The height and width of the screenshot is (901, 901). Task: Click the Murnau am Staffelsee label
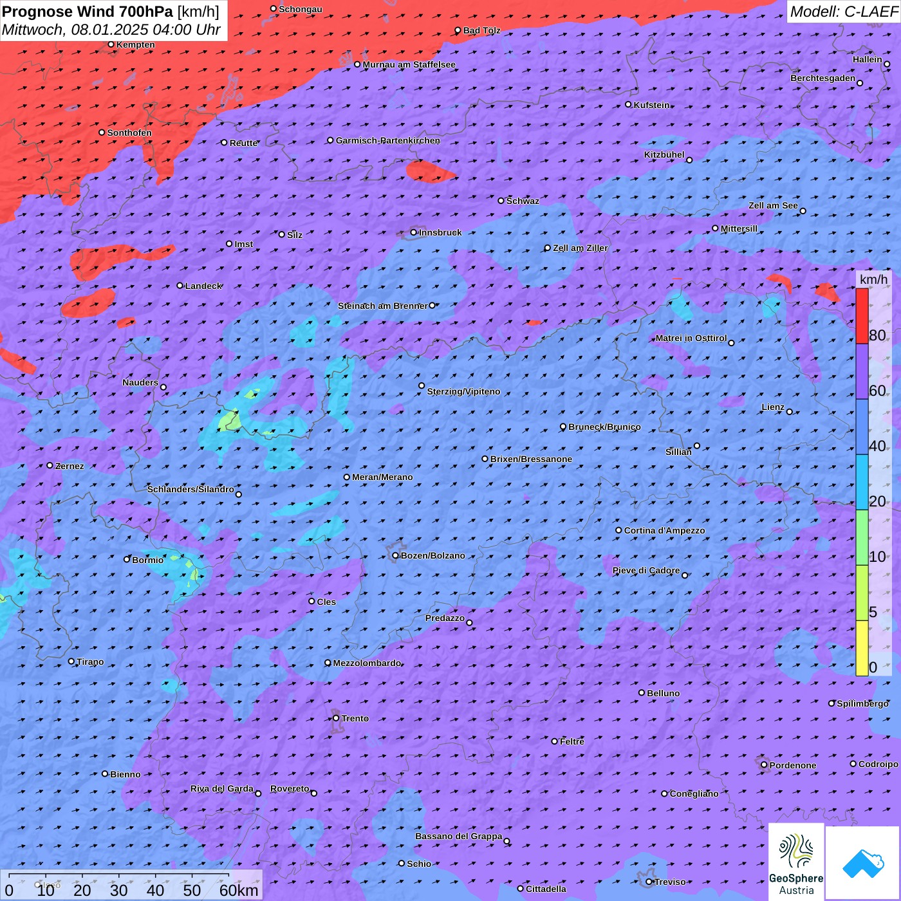click(409, 64)
